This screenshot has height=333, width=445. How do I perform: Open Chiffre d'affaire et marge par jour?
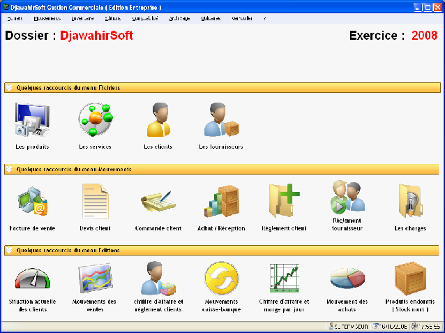click(285, 279)
